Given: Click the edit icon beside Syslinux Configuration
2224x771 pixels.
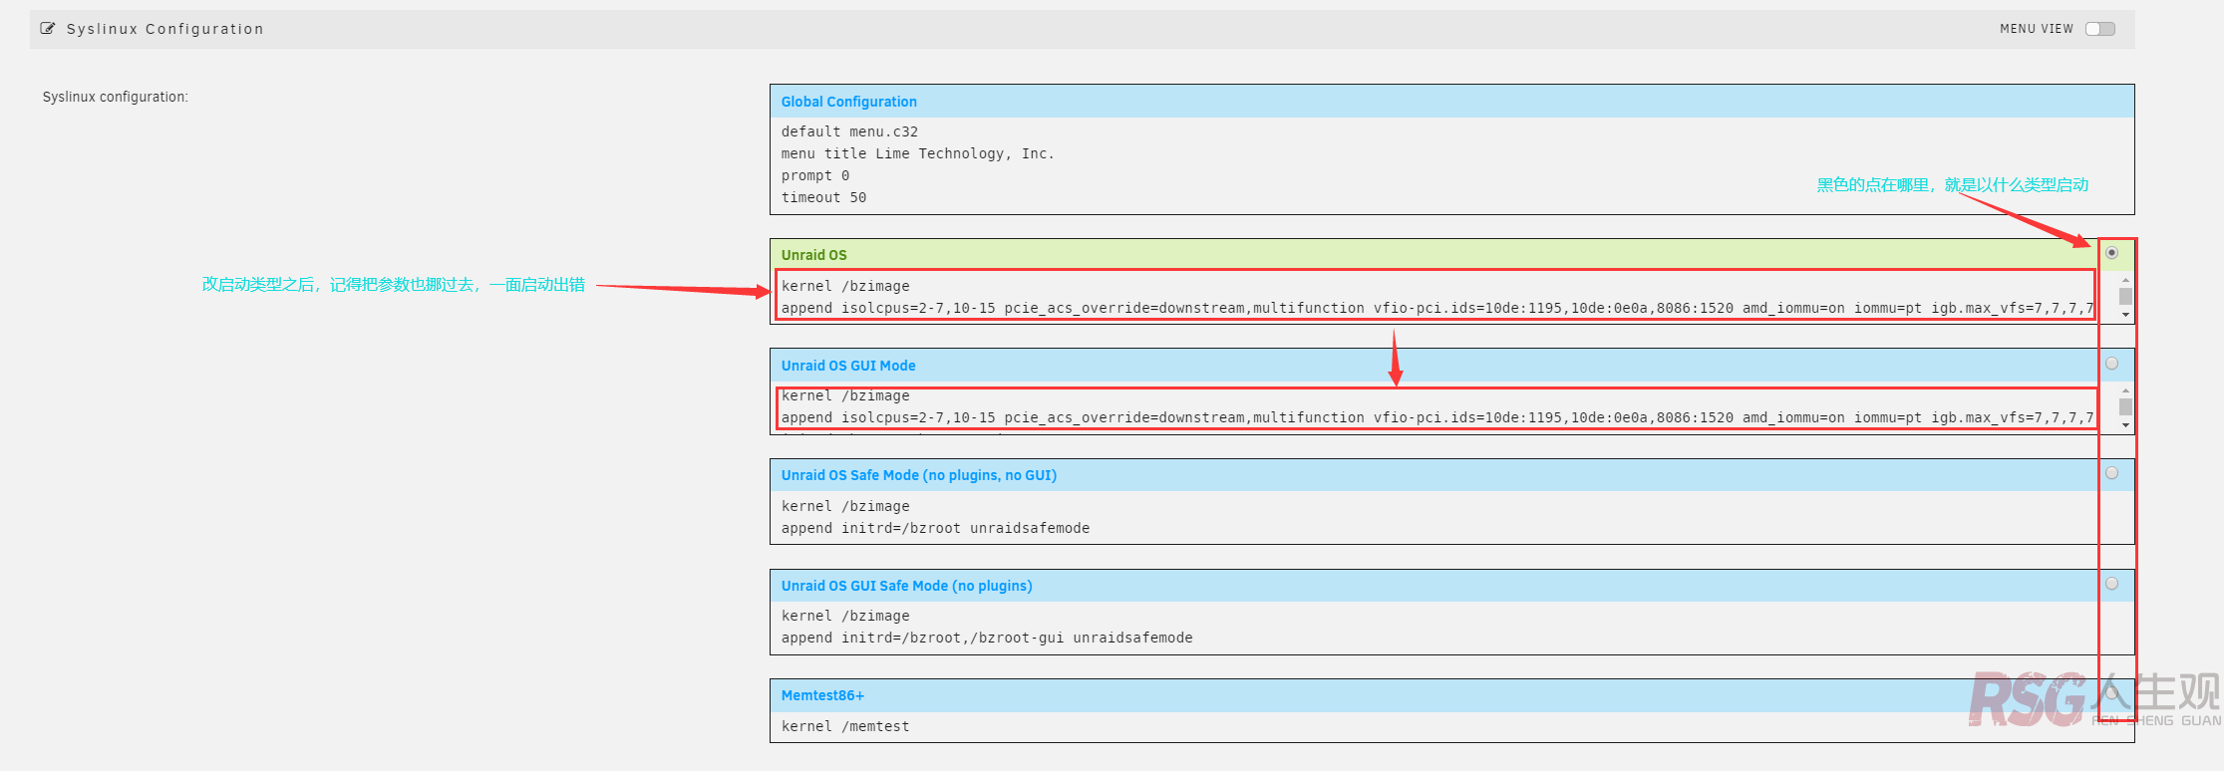Looking at the screenshot, I should click(47, 29).
